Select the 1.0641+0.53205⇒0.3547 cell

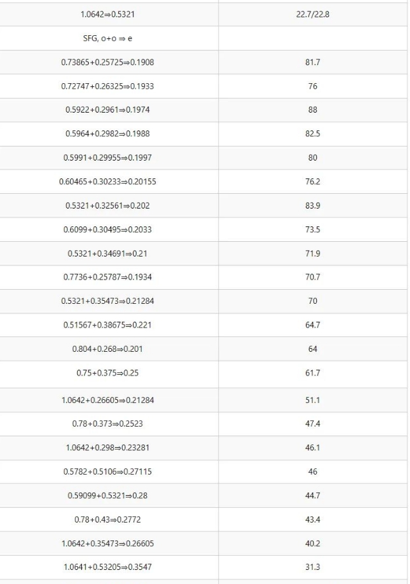coord(107,567)
